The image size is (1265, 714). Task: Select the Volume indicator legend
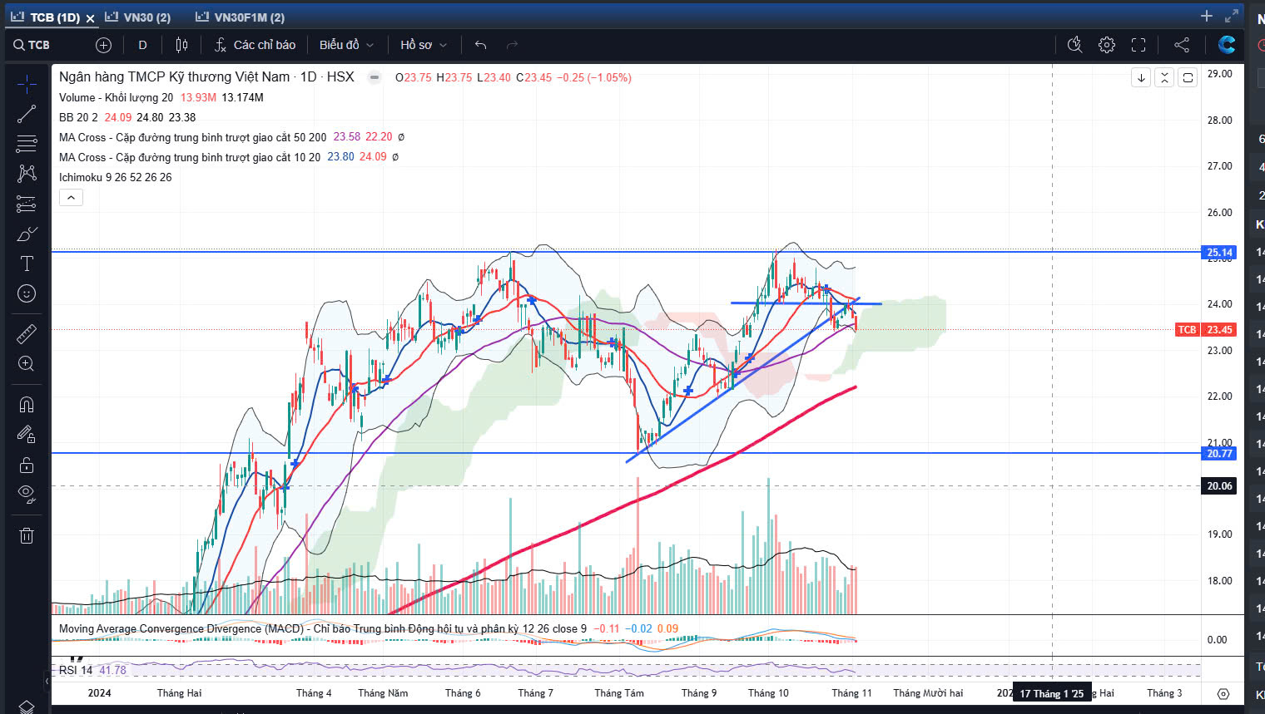(x=116, y=97)
